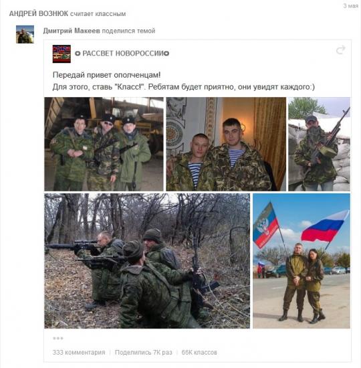Image resolution: width=361 pixels, height=368 pixels.
Task: Open forest photo of soldiers aiming rifles
Action: coord(147,261)
